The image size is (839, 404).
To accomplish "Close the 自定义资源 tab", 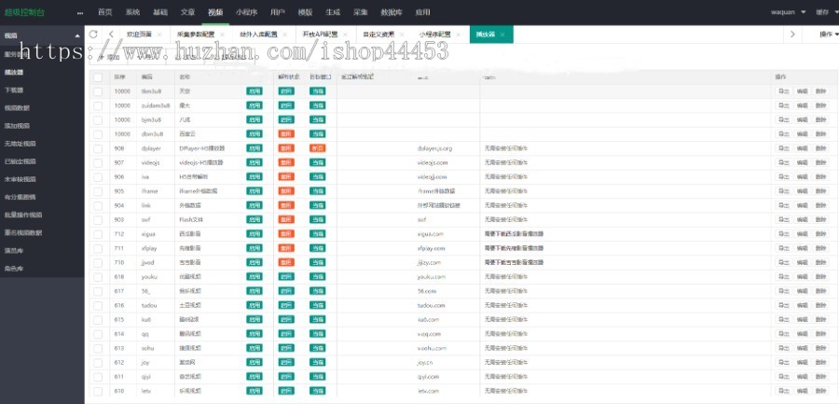I will 403,35.
